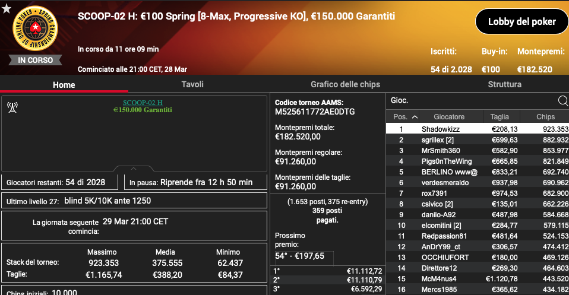Select player danilo-A92 row

click(477, 215)
